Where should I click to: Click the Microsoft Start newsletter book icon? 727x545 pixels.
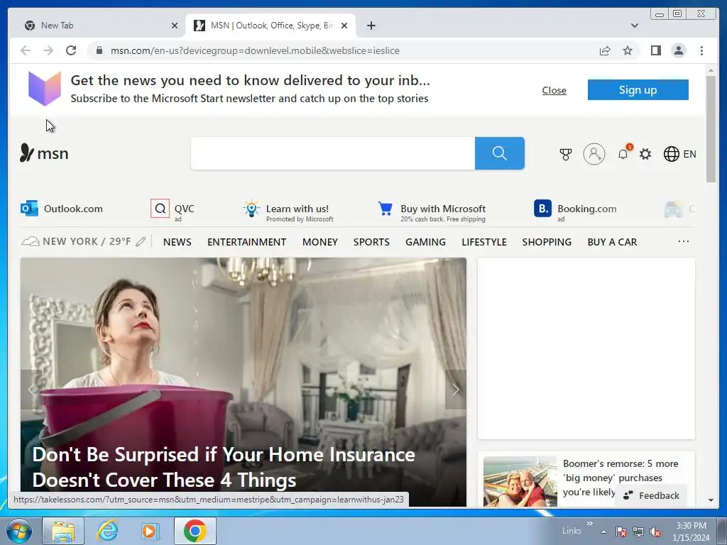tap(45, 89)
